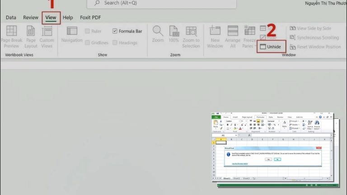Open the Foxit PDF tab
The width and height of the screenshot is (347, 195).
90,18
